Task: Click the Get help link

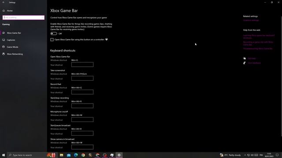Action: coord(252,58)
